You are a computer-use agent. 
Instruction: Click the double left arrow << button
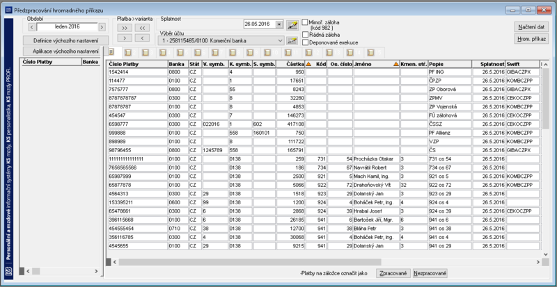[142, 28]
